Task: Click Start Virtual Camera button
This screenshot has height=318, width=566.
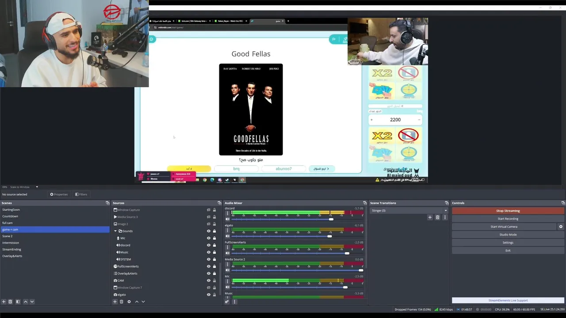Action: coord(504,227)
